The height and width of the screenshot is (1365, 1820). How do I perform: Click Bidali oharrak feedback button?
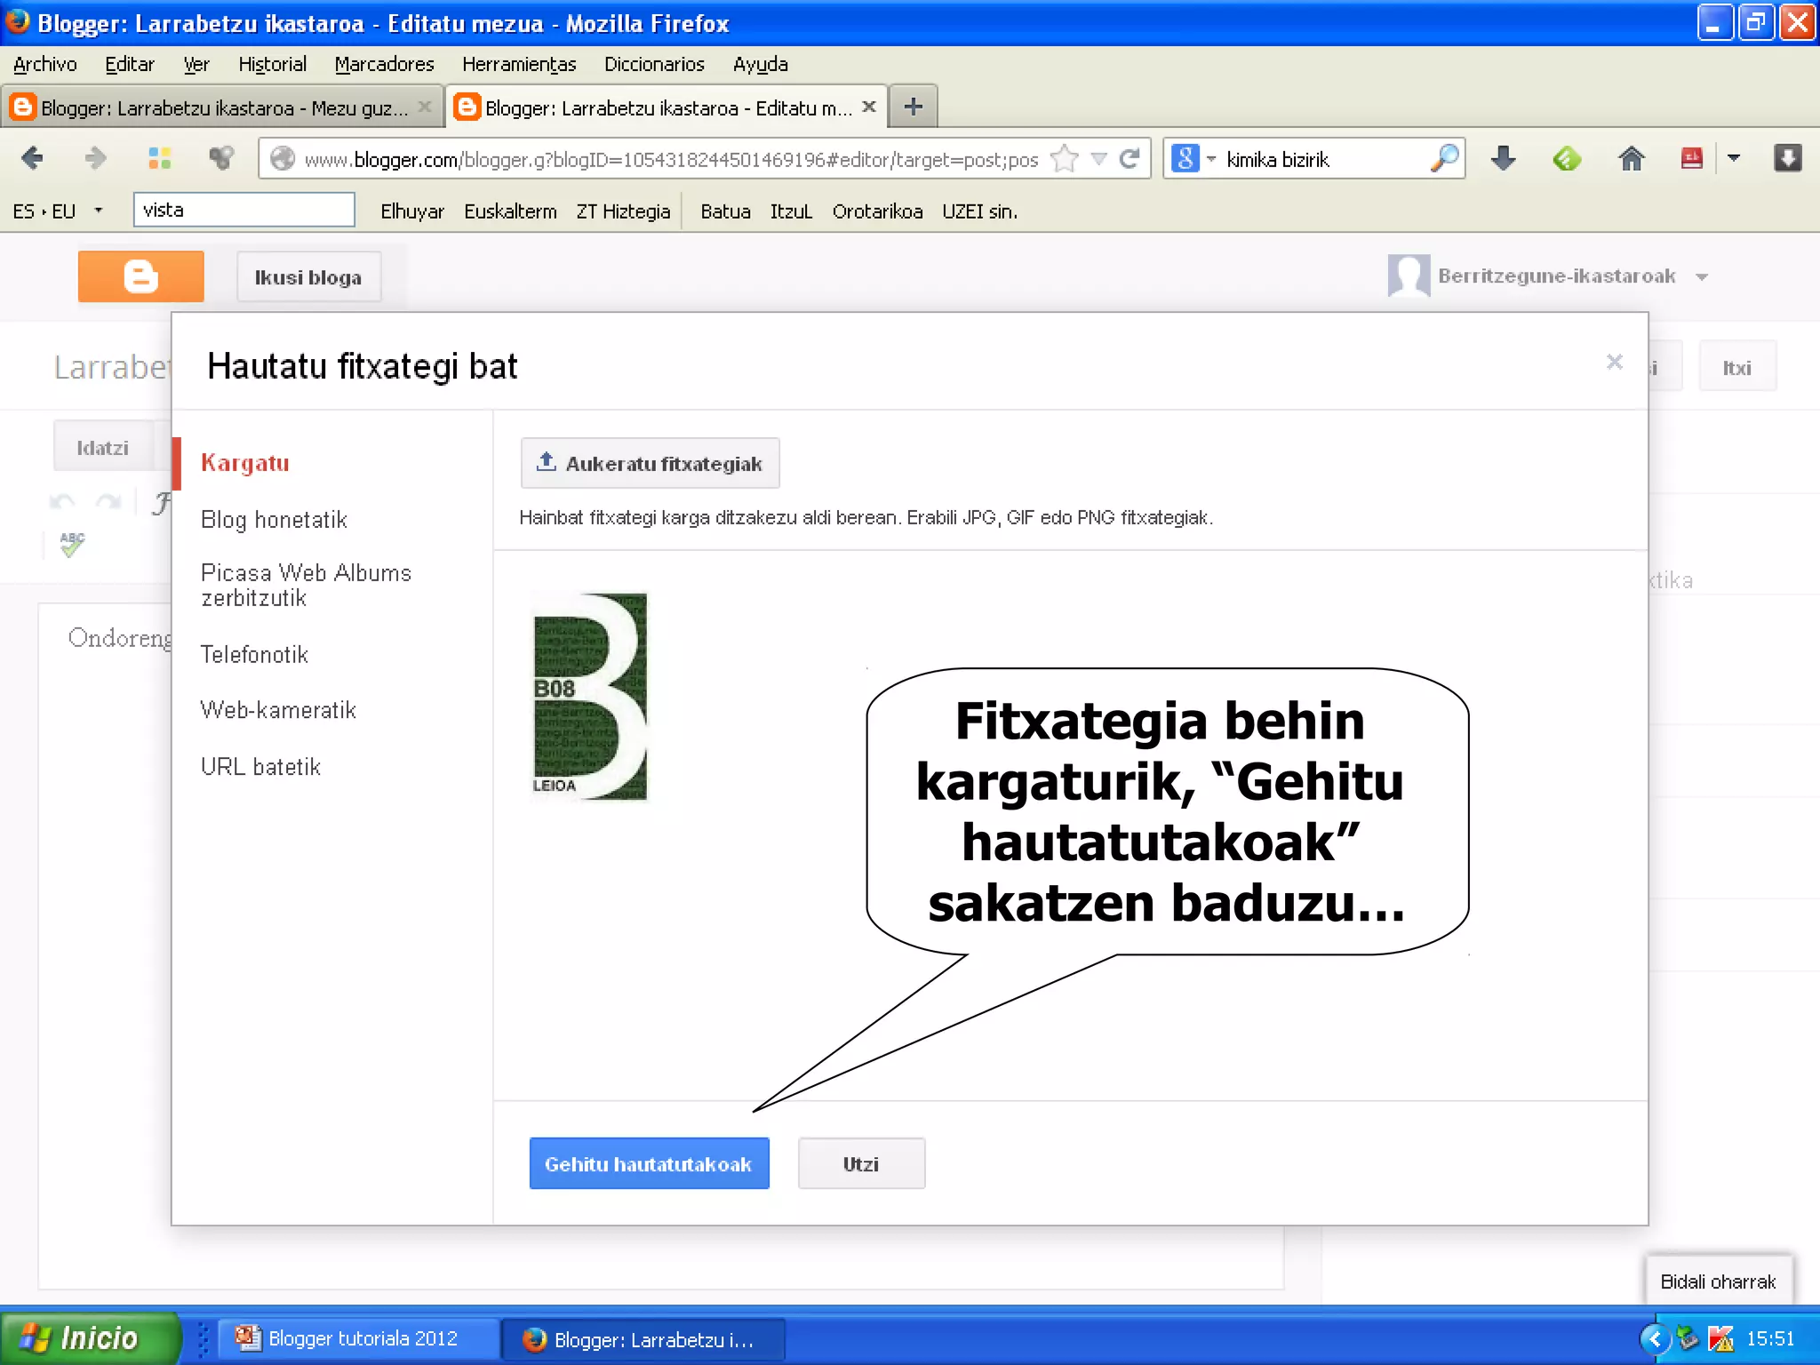pos(1718,1281)
